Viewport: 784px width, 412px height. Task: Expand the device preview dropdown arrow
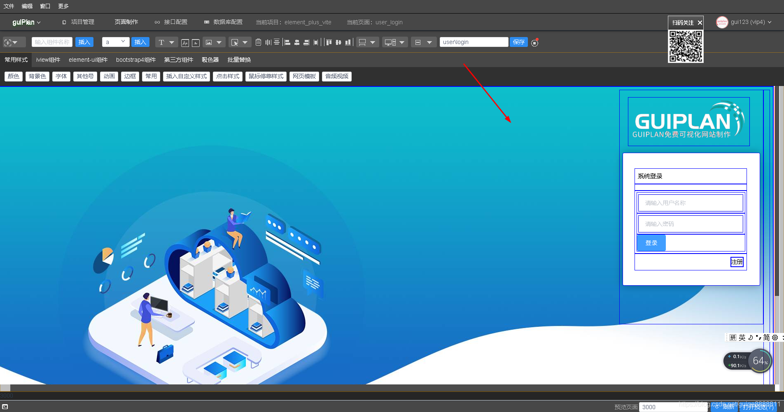(402, 42)
